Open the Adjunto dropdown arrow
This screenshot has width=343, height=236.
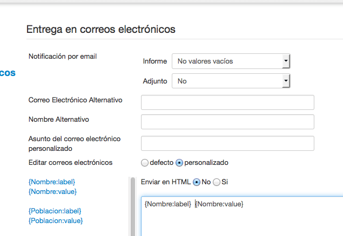286,81
